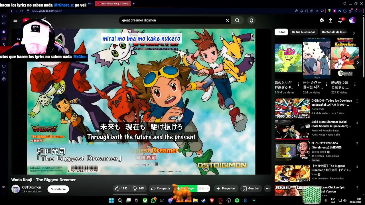Open the ad blocker shield icon
365x205 pixels.
[x=312, y=11]
